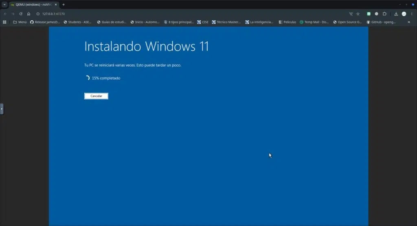Open the tab search dropdown arrow
The width and height of the screenshot is (417, 226).
pos(4,4)
